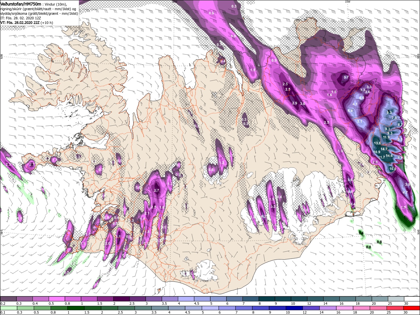Click the 4.7 value off the southeast coast
The height and width of the screenshot is (315, 420).
pos(405,192)
